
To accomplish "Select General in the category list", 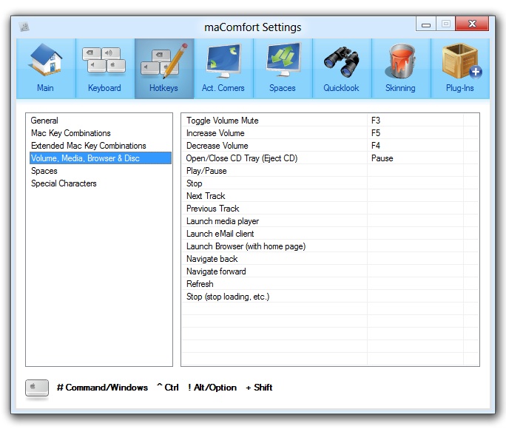I will (x=101, y=121).
